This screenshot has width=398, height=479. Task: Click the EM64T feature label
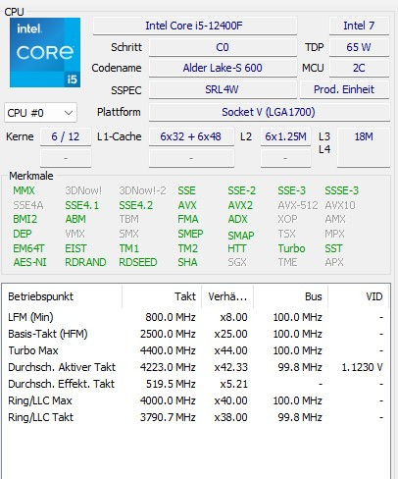(x=28, y=248)
